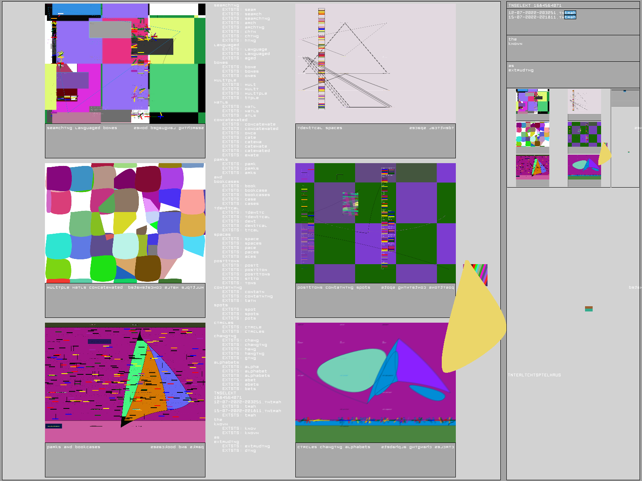Image resolution: width=642 pixels, height=481 pixels.
Task: Open the parks and bookcases artwork
Action: [125, 382]
